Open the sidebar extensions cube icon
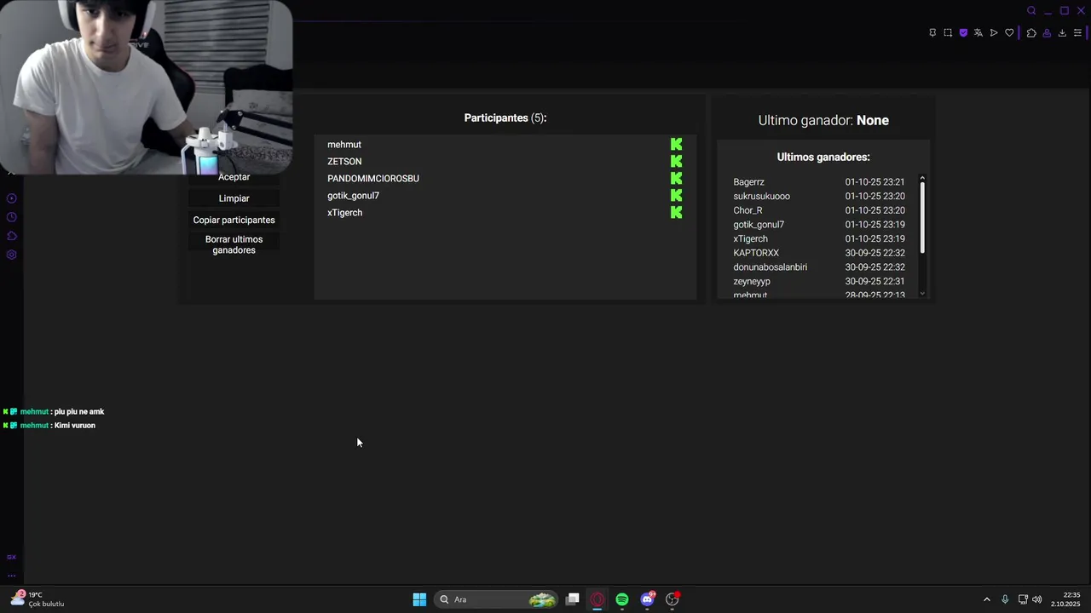The width and height of the screenshot is (1091, 613). [x=12, y=236]
